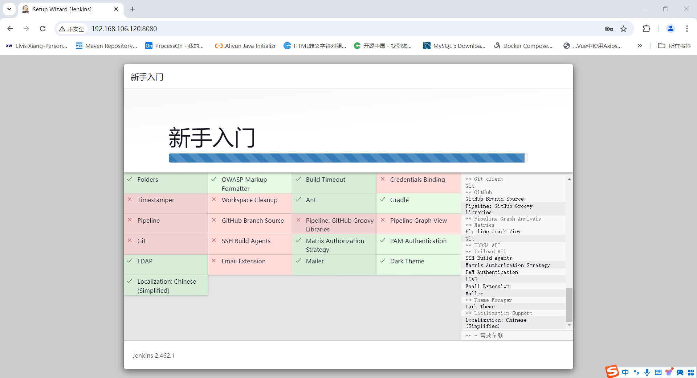Click the Workspace Cleanup failed X icon
The width and height of the screenshot is (697, 378).
pyautogui.click(x=214, y=200)
